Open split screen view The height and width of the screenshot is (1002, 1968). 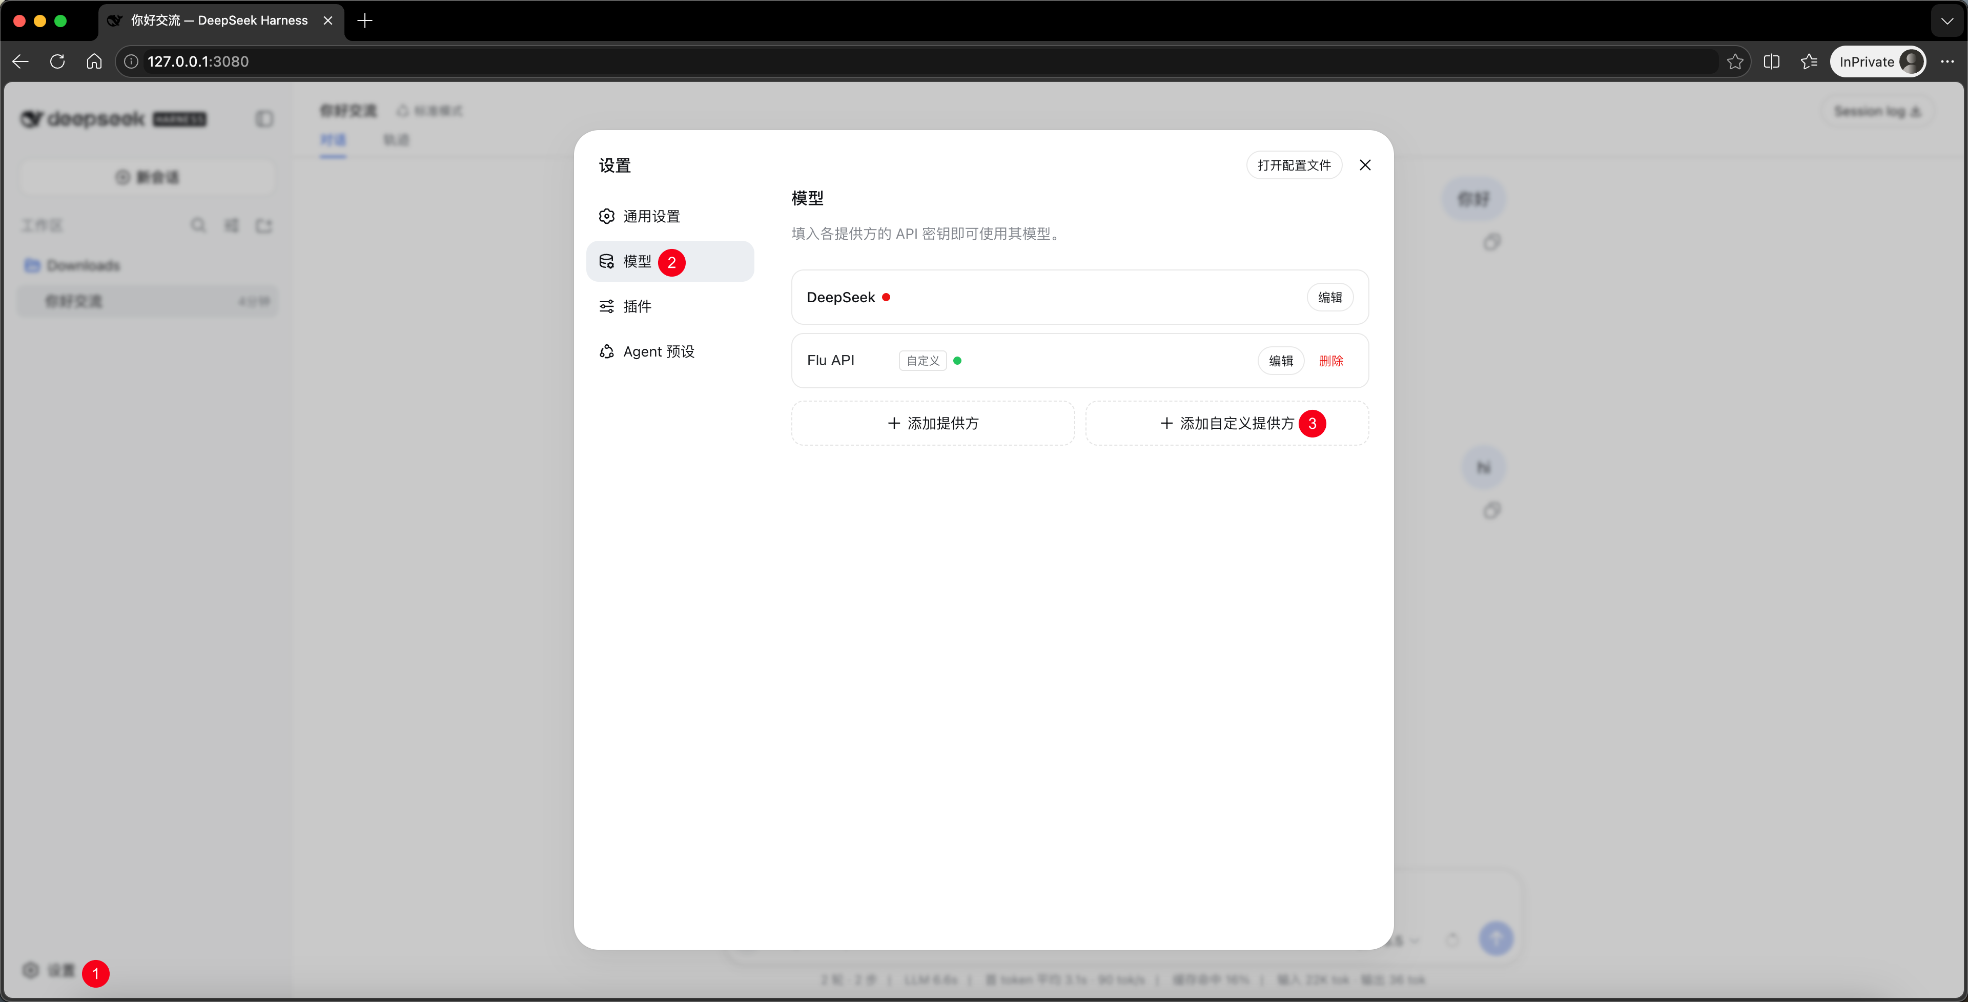pos(1772,61)
